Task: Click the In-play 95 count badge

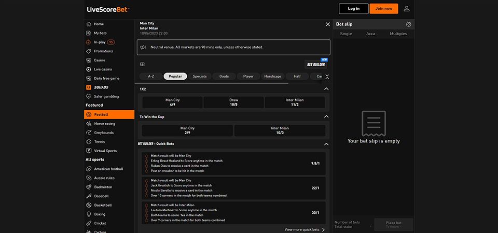Action: click(111, 42)
